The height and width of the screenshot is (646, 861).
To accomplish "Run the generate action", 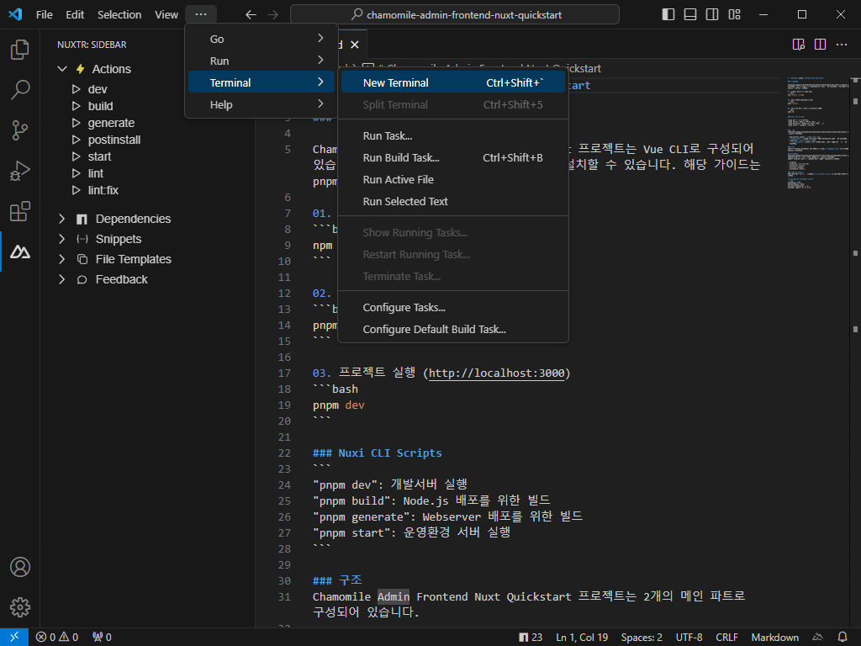I will coord(111,123).
